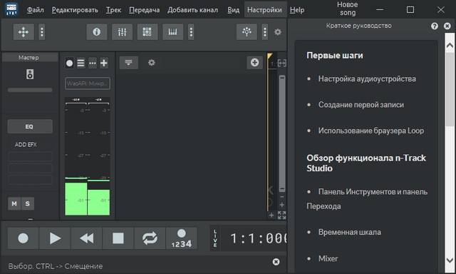Mute the Master channel with M
The width and height of the screenshot is (456, 274).
14,203
